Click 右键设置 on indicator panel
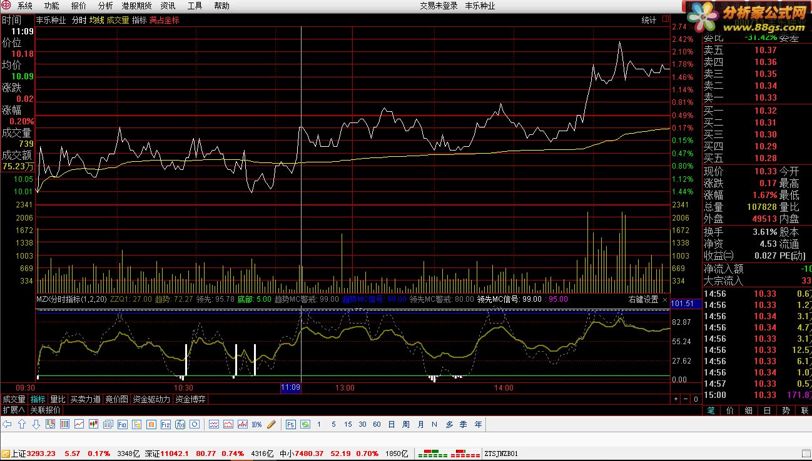 tap(643, 299)
